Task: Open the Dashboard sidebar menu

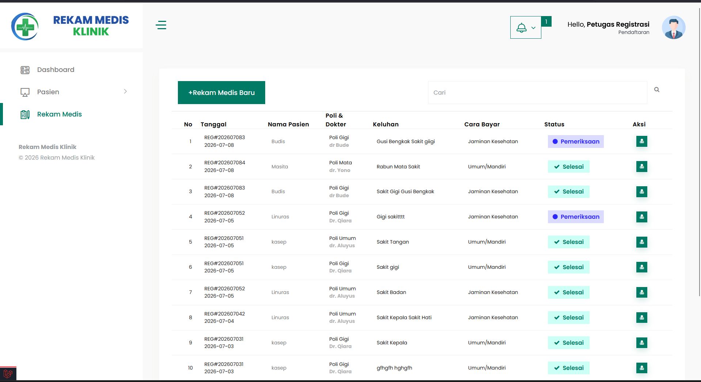Action: 56,70
